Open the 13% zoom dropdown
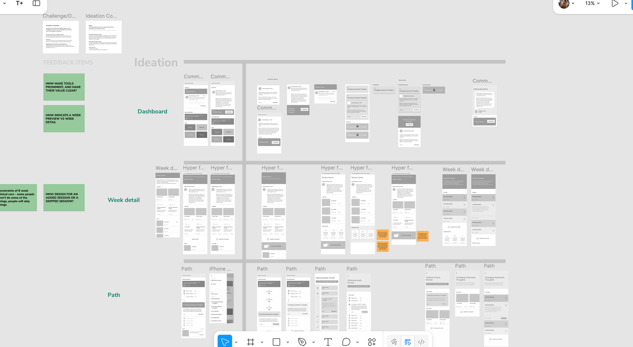The image size is (633, 347). pyautogui.click(x=592, y=4)
